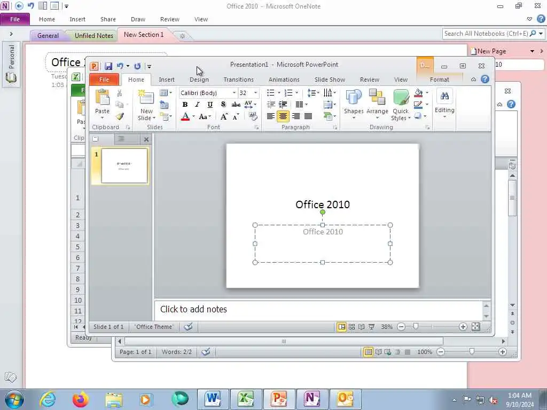Open the PowerPoint Animations tab
The image size is (547, 410).
284,80
